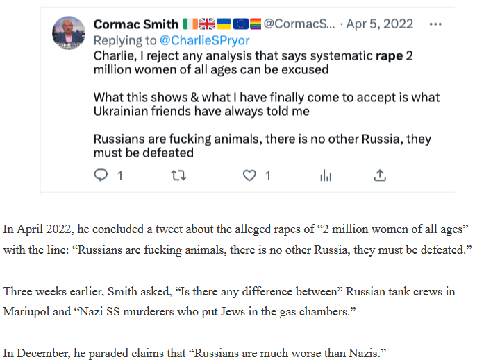Click the share upload icon
Image resolution: width=500 pixels, height=364 pixels.
(x=380, y=175)
